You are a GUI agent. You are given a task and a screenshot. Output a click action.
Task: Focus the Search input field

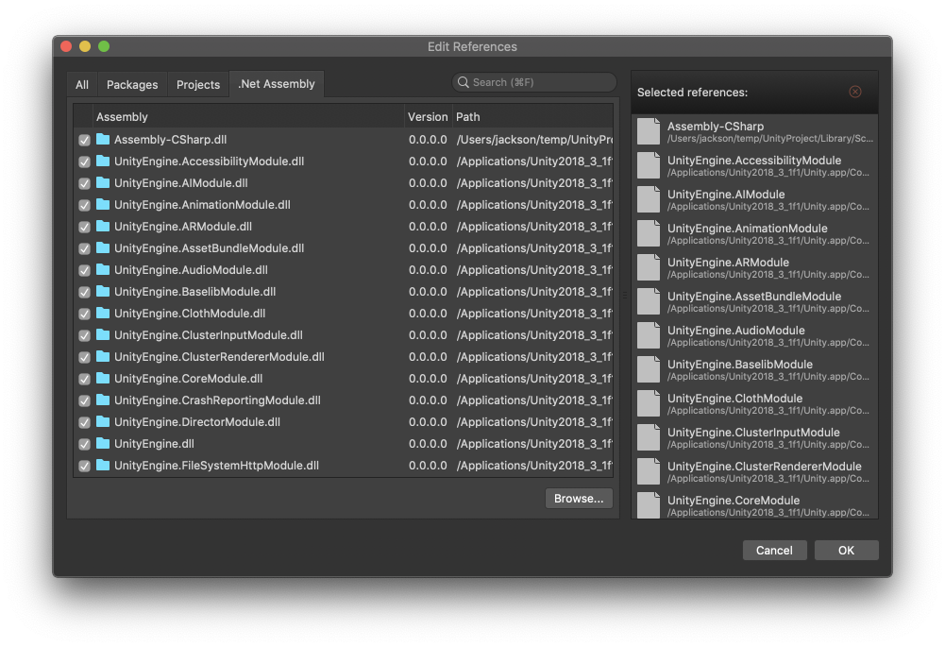click(534, 82)
